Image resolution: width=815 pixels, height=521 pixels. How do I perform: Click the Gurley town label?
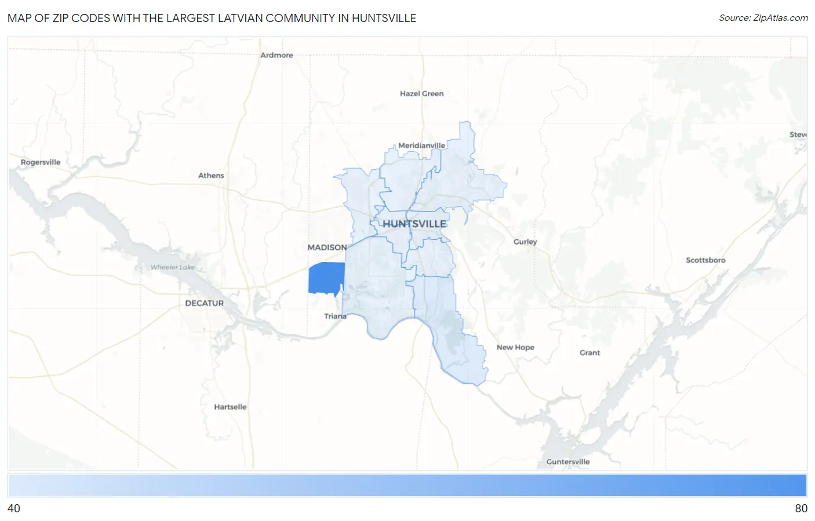(525, 242)
